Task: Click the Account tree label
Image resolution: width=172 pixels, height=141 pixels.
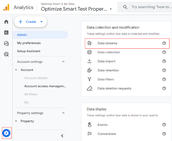Action: pos(27,70)
